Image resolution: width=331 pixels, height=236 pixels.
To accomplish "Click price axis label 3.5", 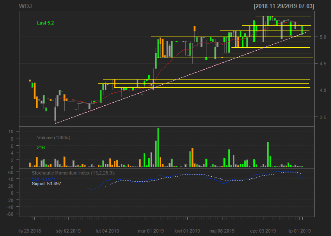I will click(x=323, y=117).
